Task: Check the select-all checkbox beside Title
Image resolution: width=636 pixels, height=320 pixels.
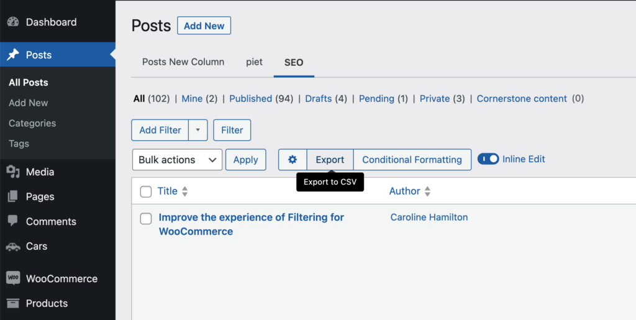Action: (146, 191)
